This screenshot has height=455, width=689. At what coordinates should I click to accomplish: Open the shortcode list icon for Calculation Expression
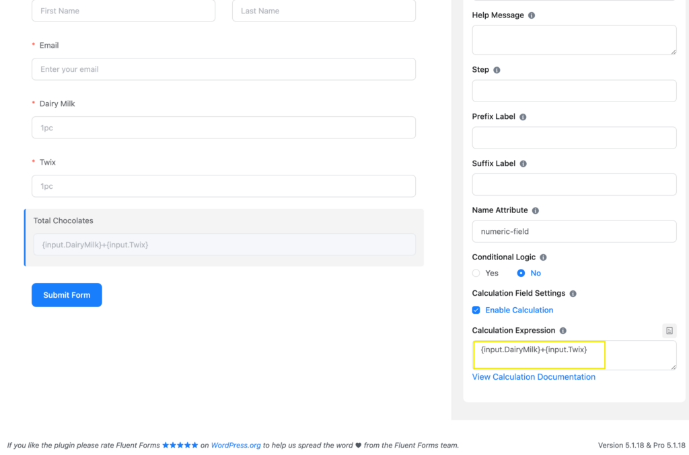[669, 331]
